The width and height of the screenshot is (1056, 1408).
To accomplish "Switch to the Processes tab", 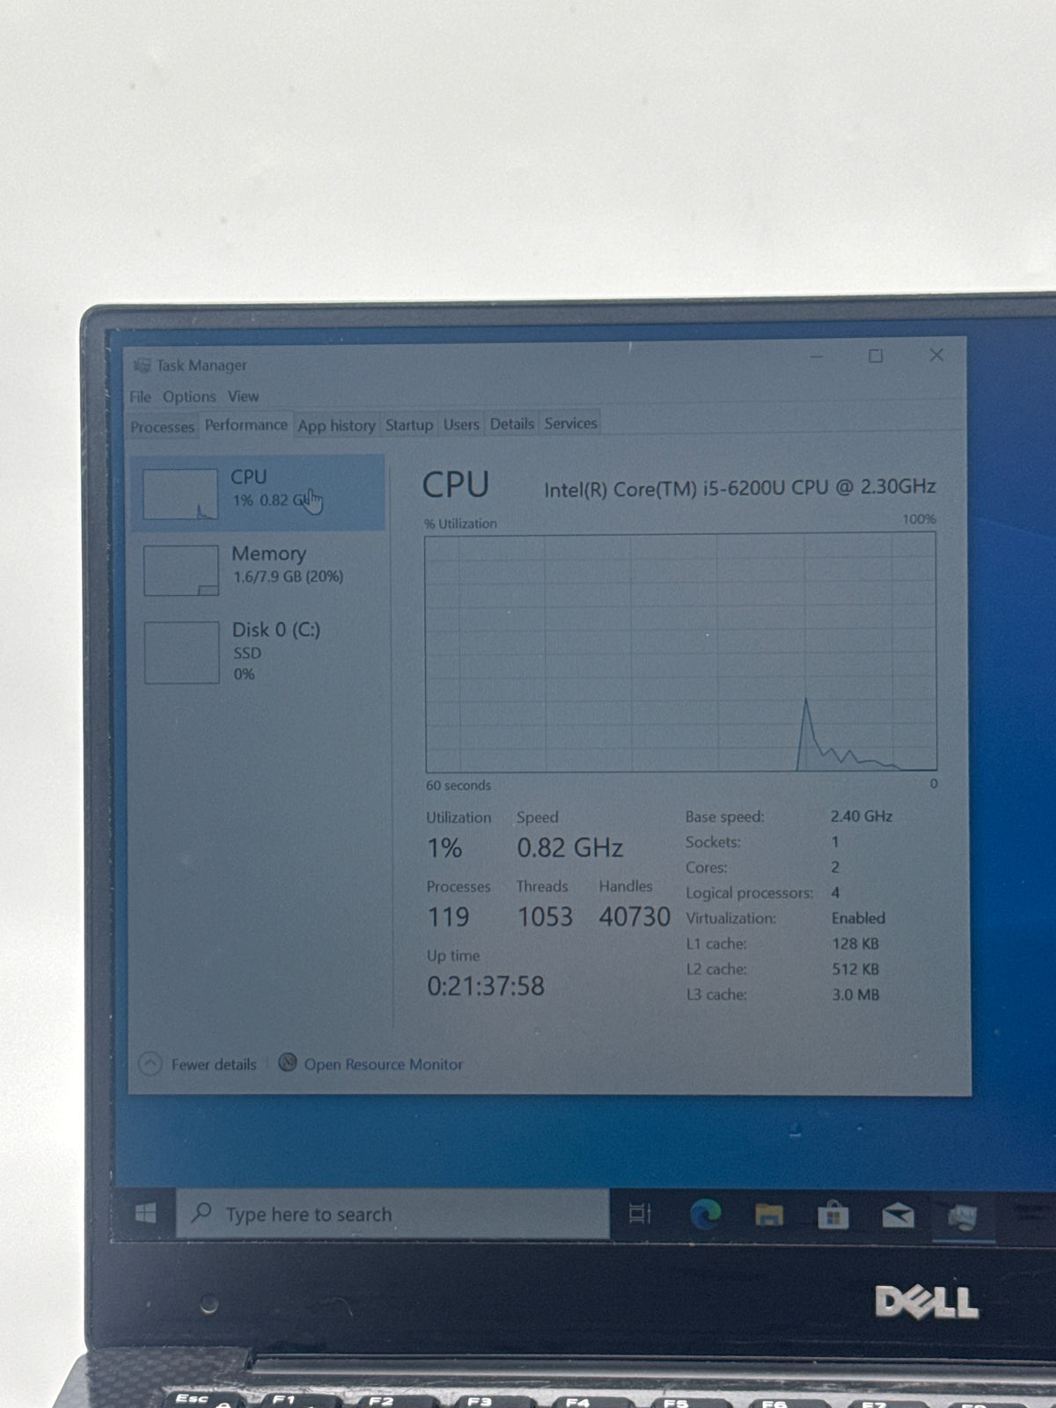I will click(162, 427).
